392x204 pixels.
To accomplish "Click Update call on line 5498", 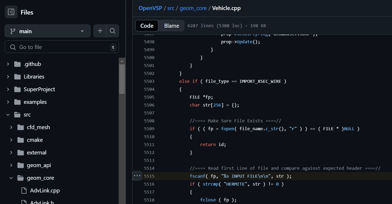I will point(245,42).
